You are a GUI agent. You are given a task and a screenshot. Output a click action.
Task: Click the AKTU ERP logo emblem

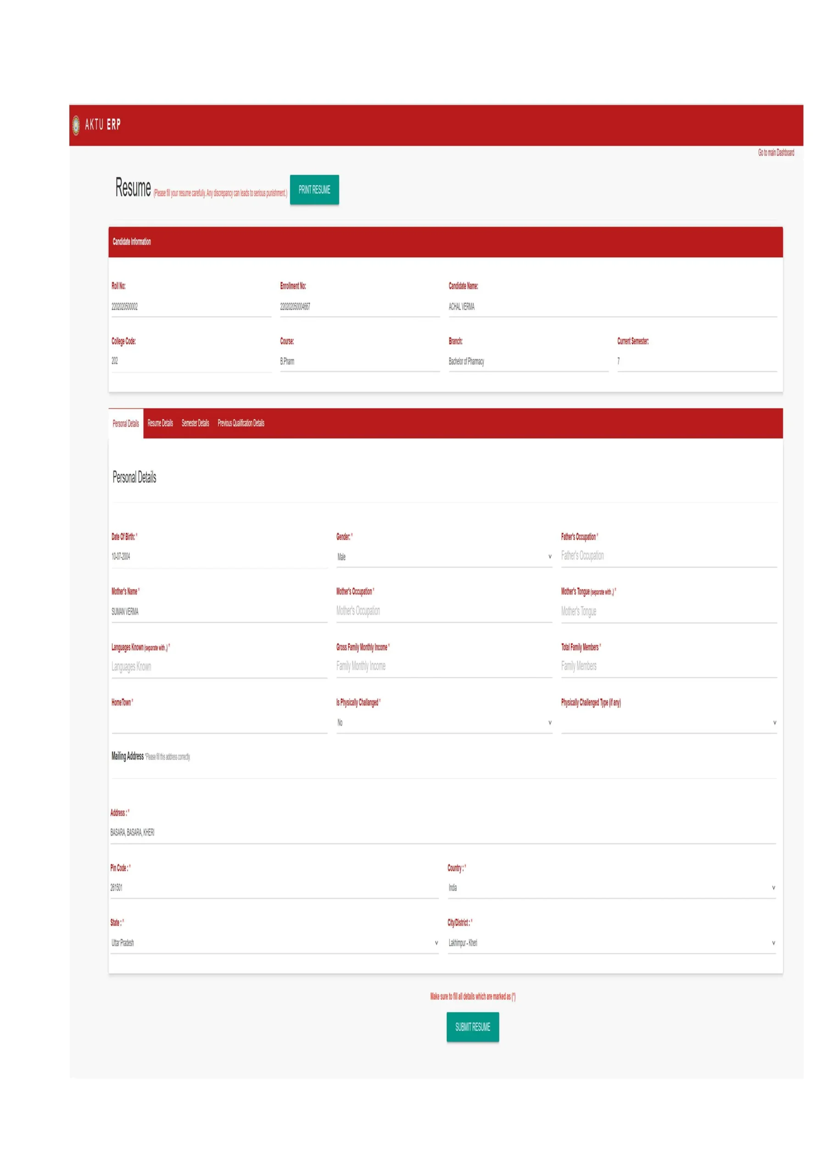coord(76,125)
